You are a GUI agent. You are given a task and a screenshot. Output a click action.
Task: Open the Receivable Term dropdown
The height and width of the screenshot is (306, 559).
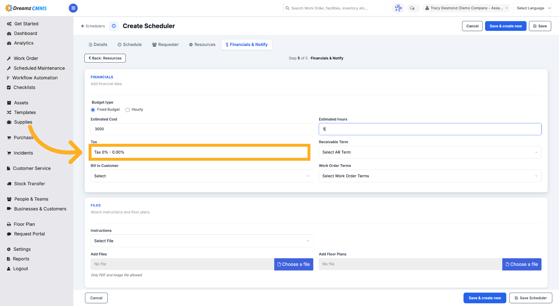click(x=430, y=152)
